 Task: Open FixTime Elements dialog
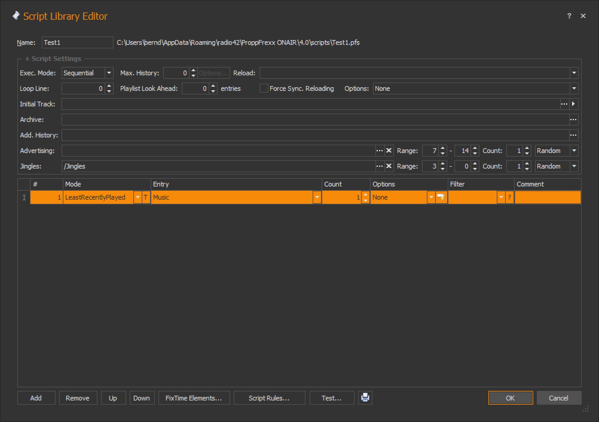coord(194,398)
